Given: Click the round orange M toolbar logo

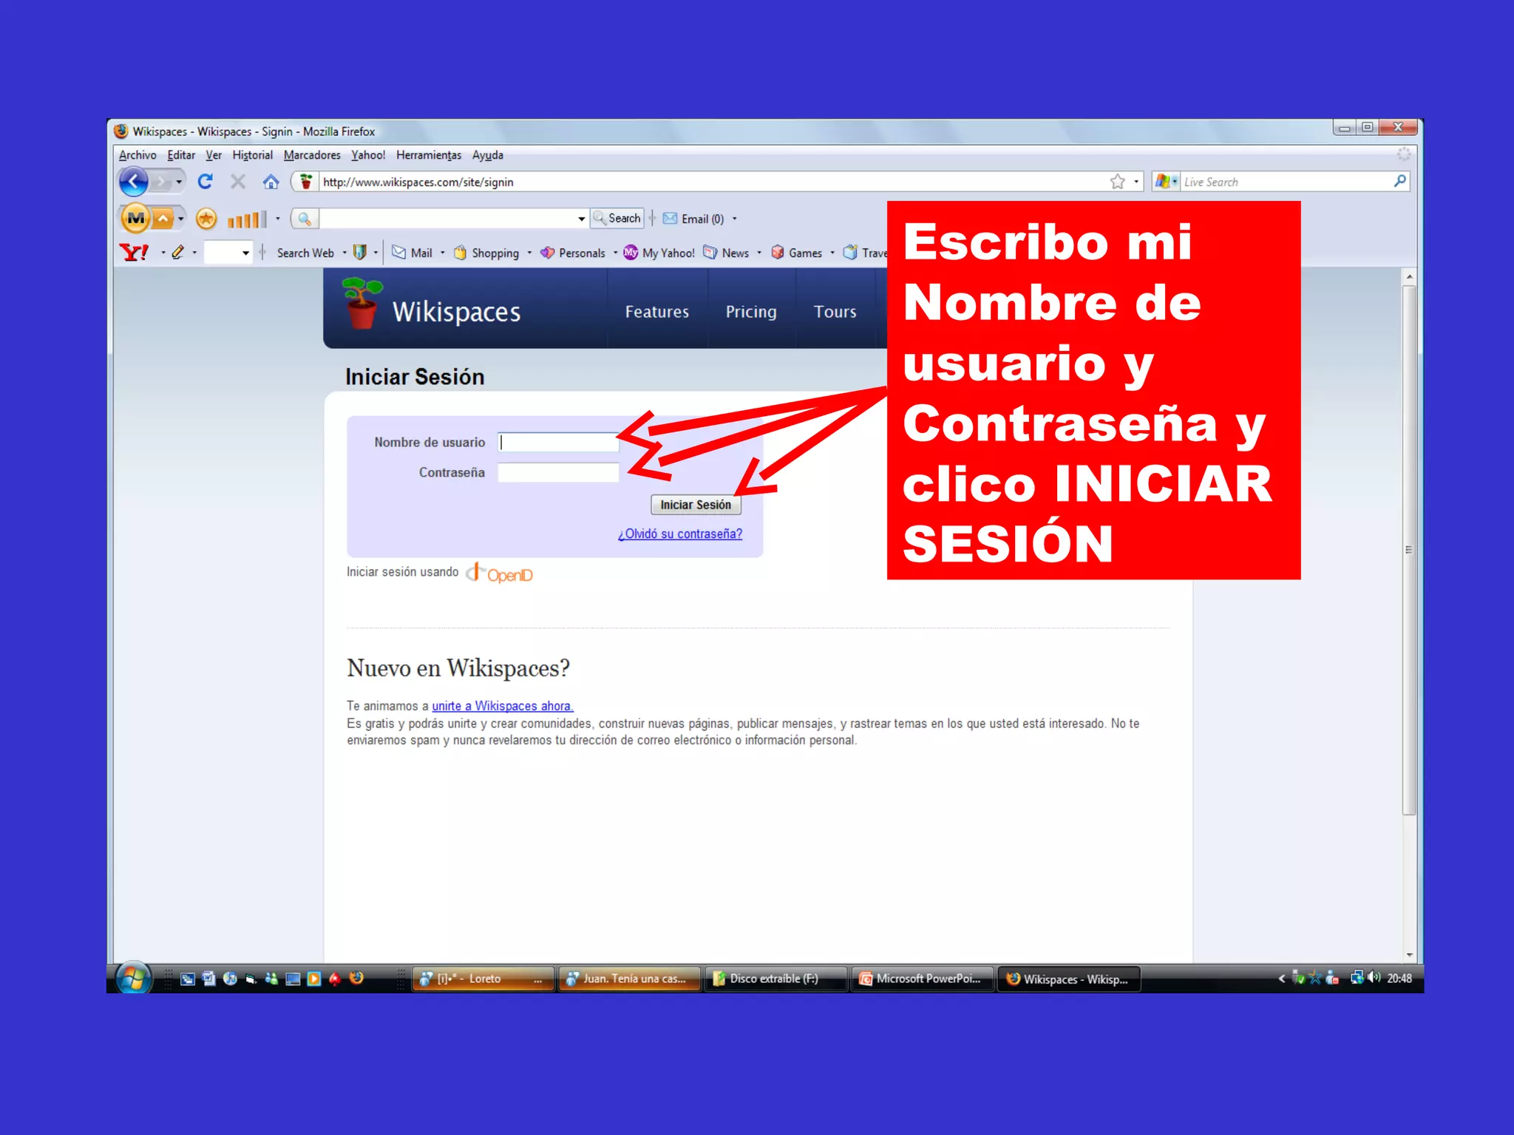Looking at the screenshot, I should click(x=135, y=218).
